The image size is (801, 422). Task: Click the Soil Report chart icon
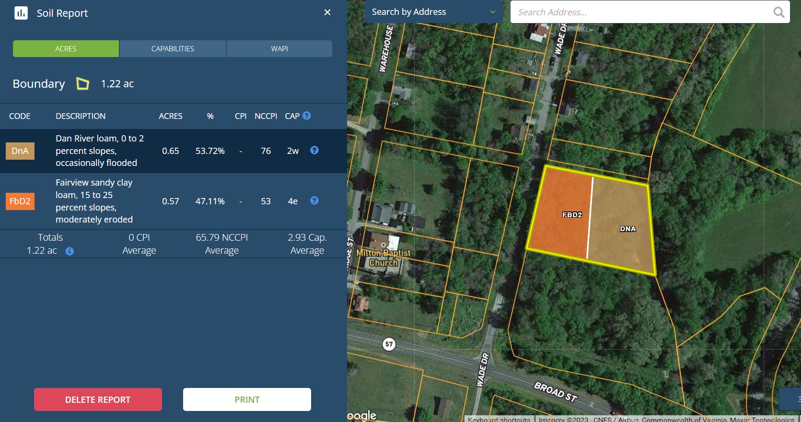click(21, 13)
